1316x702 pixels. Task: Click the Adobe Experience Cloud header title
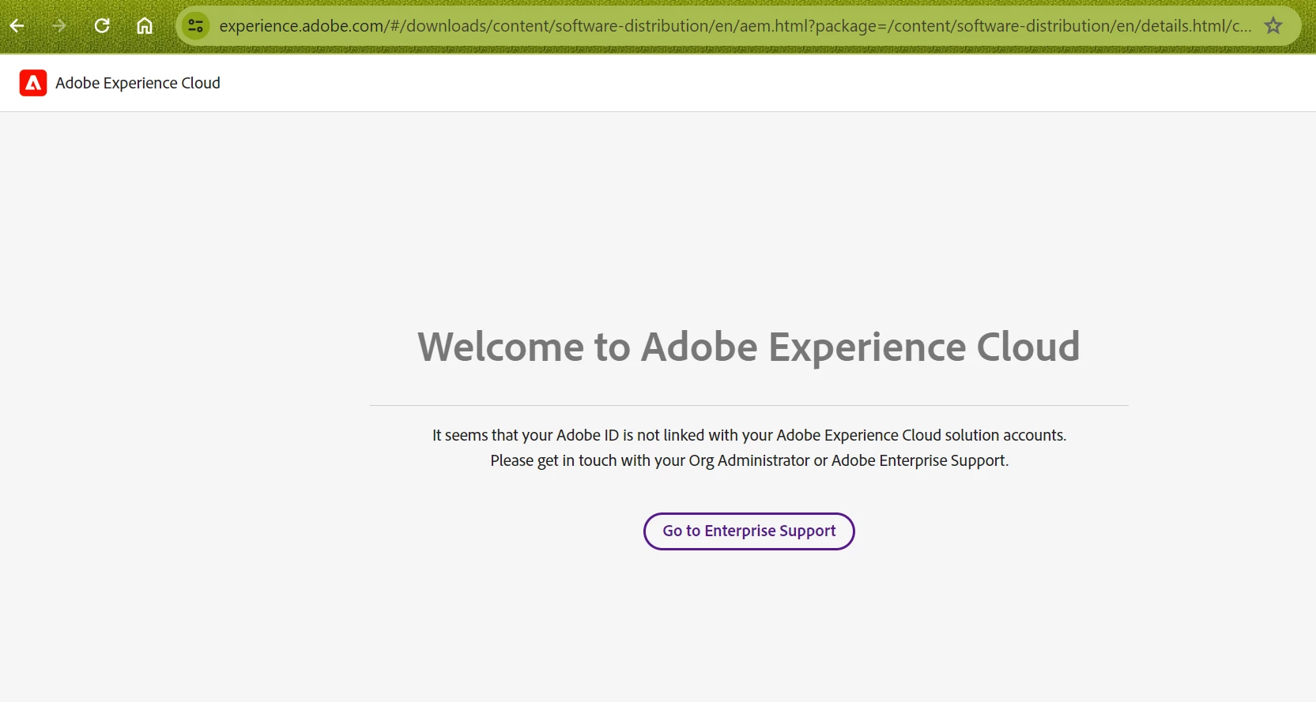(x=138, y=83)
